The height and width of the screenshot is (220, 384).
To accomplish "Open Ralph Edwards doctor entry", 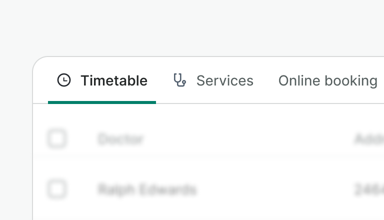I will [147, 190].
